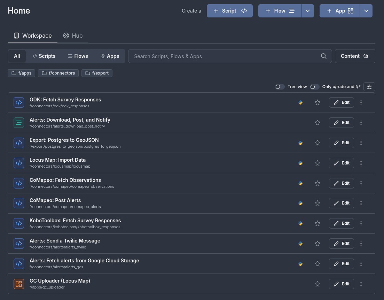Filter list by Scripts
Image resolution: width=384 pixels, height=300 pixels.
[44, 56]
